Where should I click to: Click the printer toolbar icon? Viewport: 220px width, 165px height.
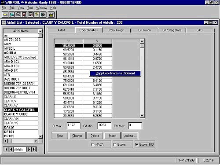(18, 15)
